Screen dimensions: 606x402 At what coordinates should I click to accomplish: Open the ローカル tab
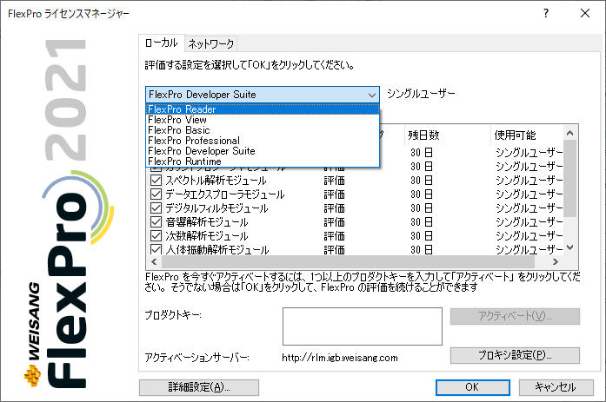[x=162, y=43]
